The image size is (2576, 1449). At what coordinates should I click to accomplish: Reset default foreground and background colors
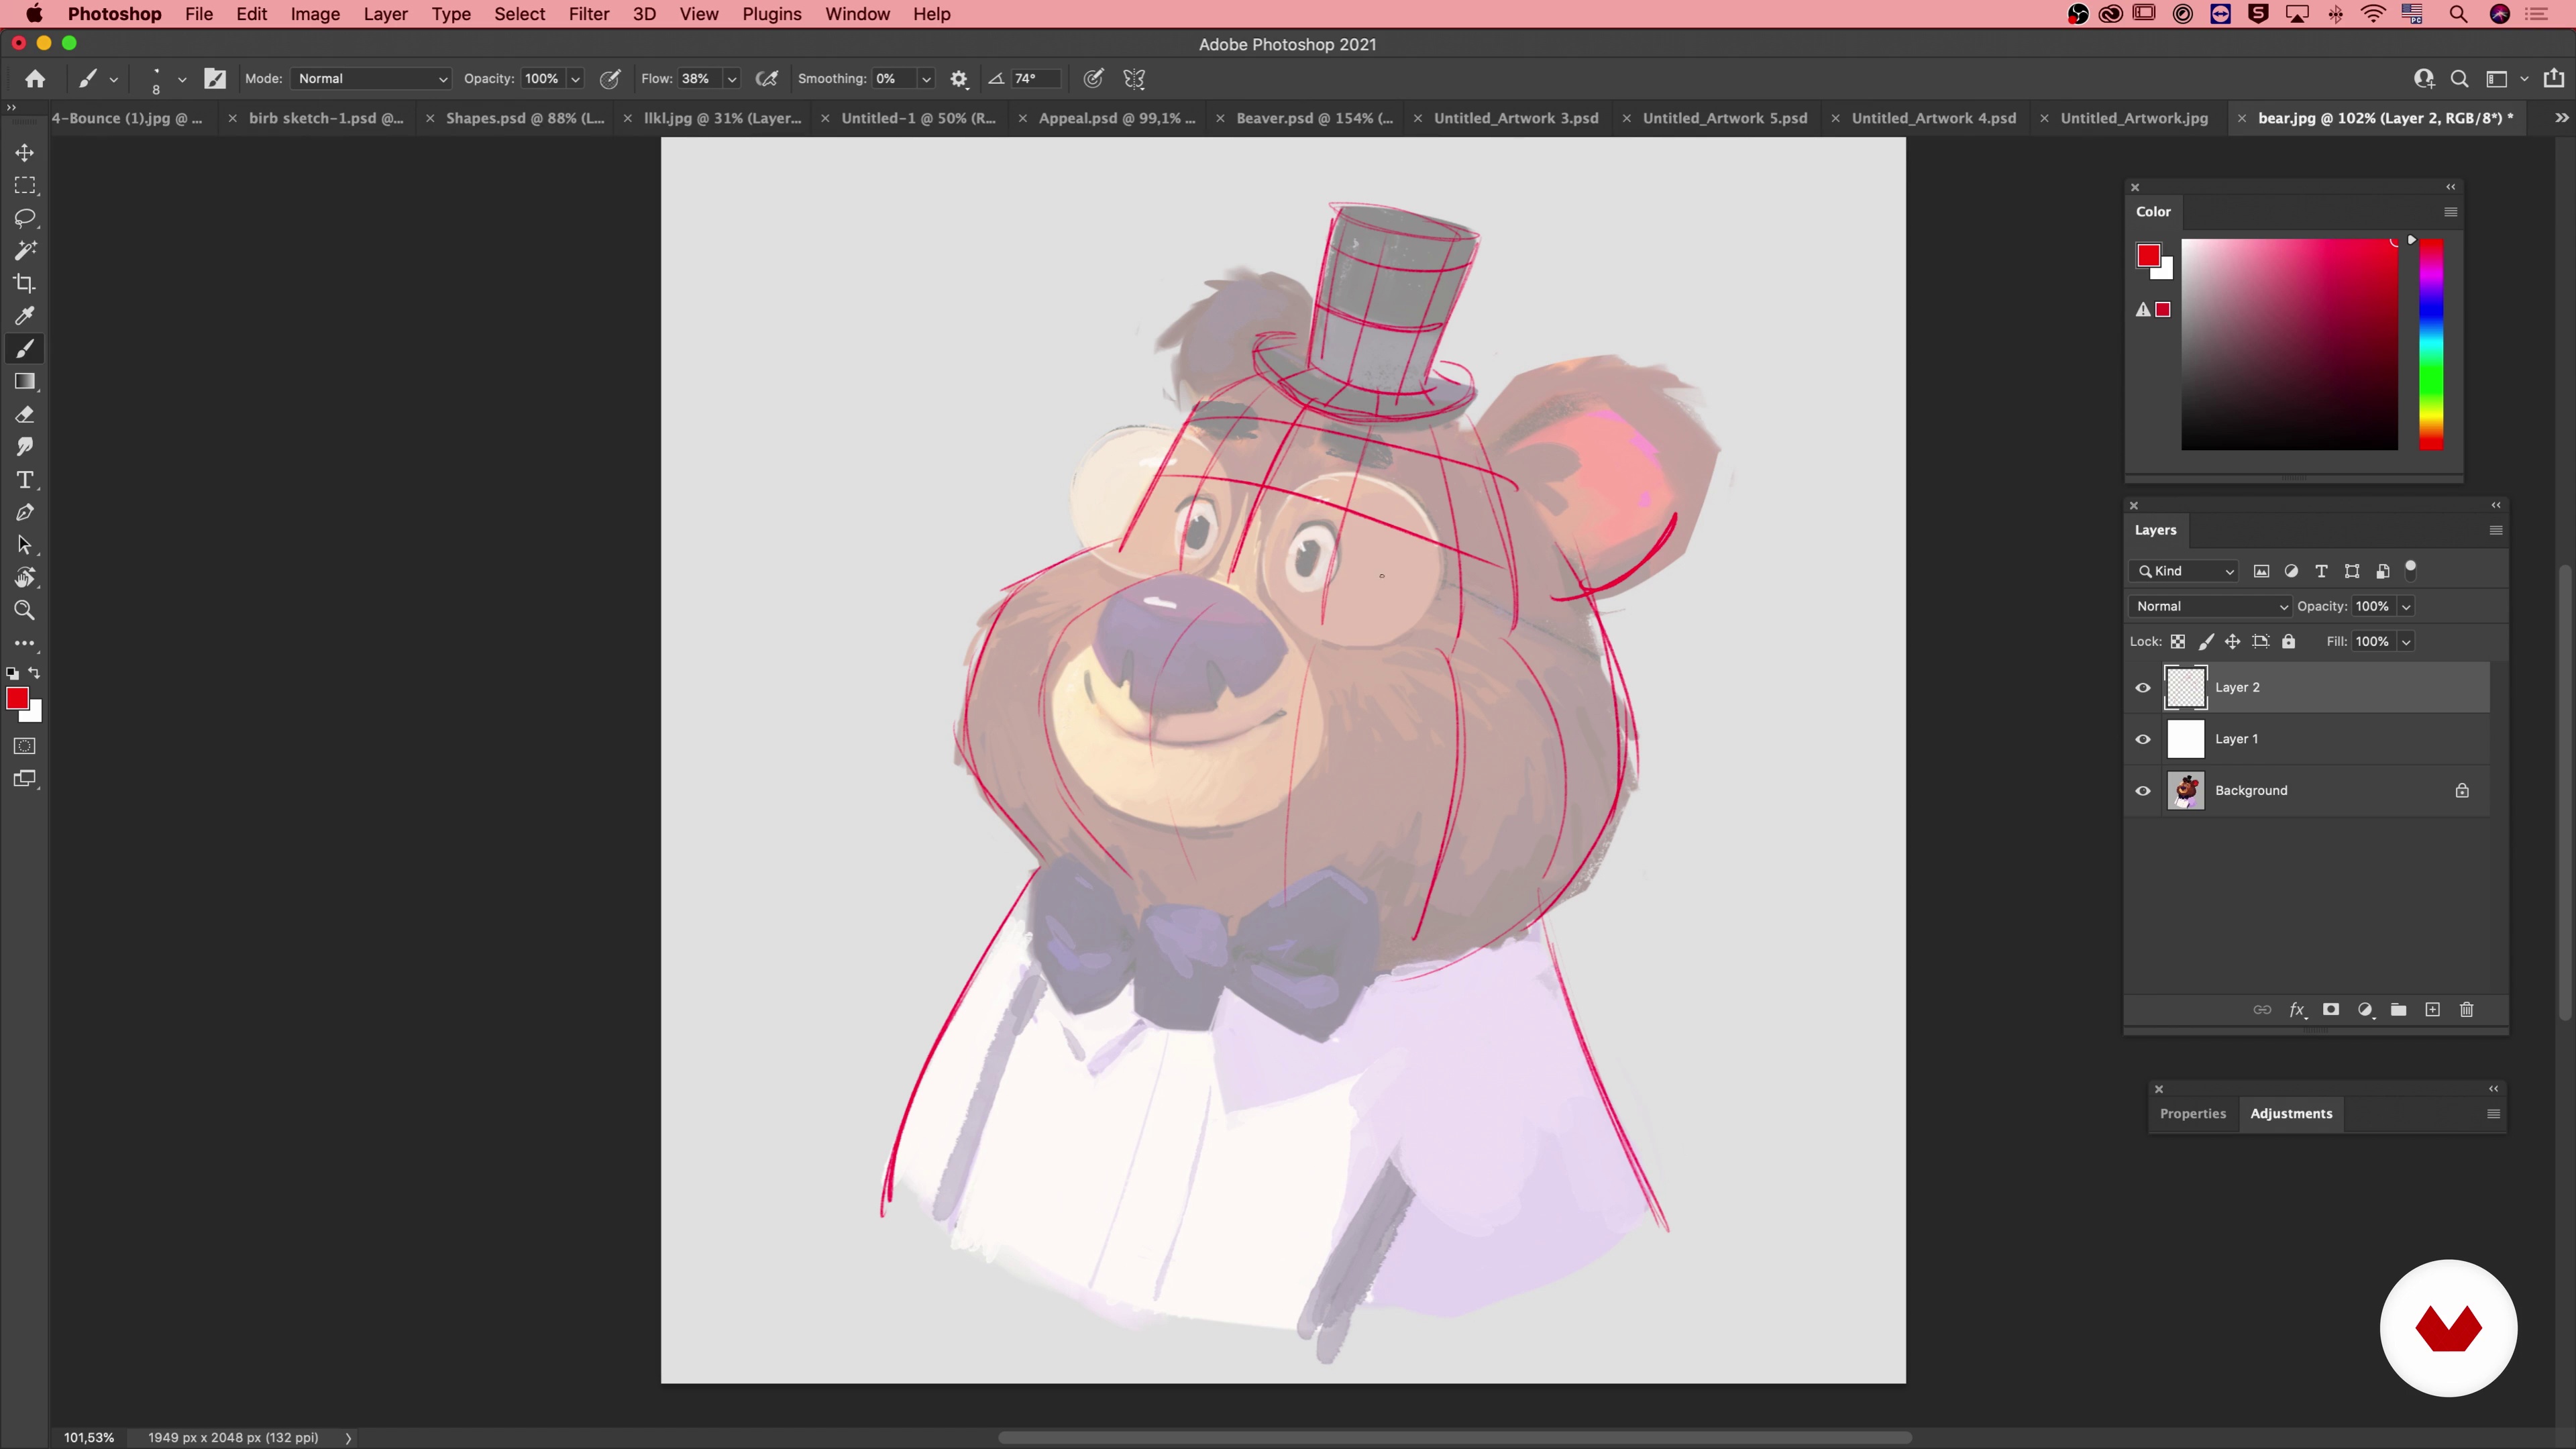pyautogui.click(x=12, y=674)
